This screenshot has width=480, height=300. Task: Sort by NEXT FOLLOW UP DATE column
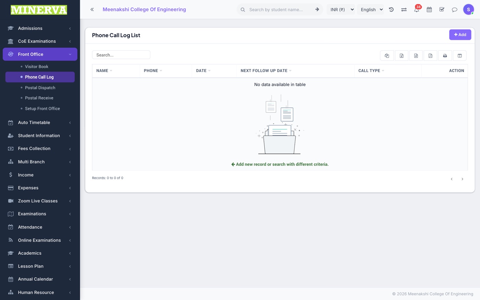pyautogui.click(x=295, y=71)
